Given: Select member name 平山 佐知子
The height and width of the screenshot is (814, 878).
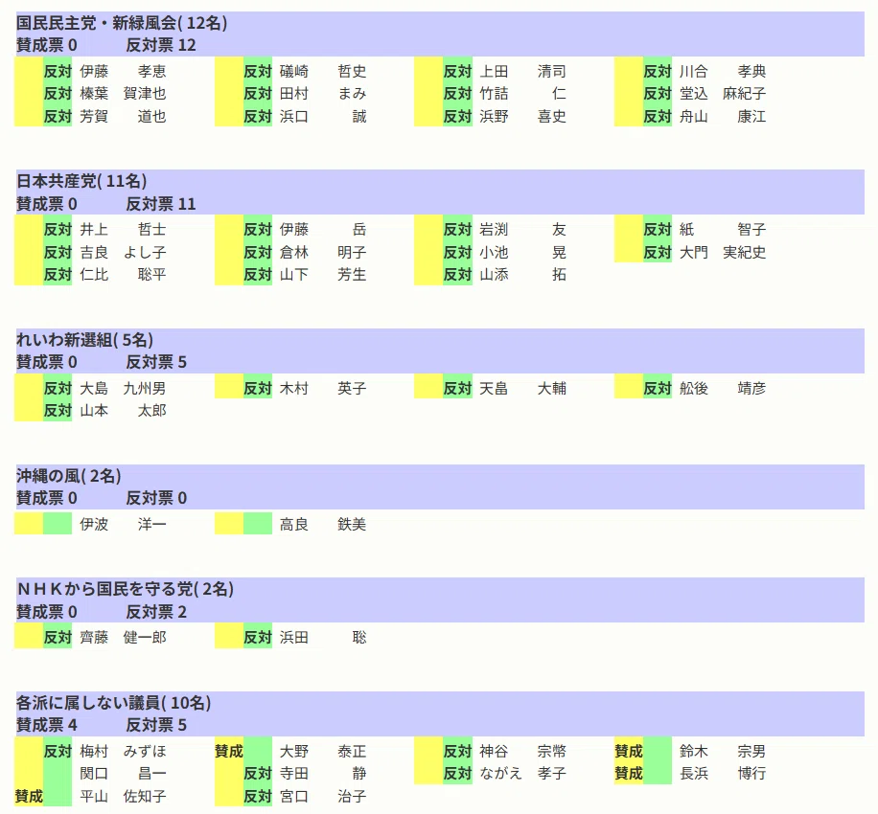Looking at the screenshot, I should pos(123,796).
